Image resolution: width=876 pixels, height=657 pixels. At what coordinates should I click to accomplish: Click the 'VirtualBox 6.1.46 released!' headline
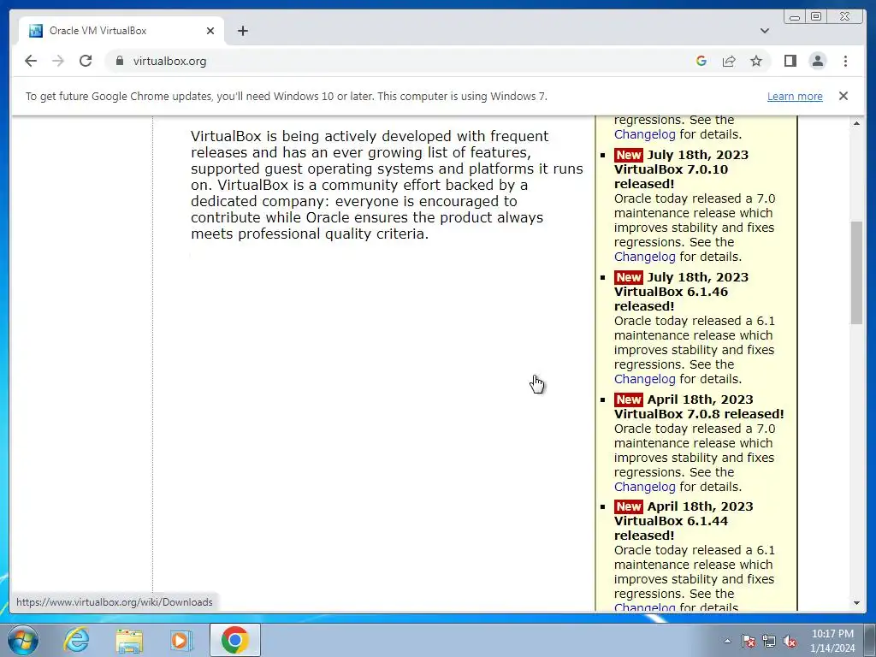[x=671, y=299]
